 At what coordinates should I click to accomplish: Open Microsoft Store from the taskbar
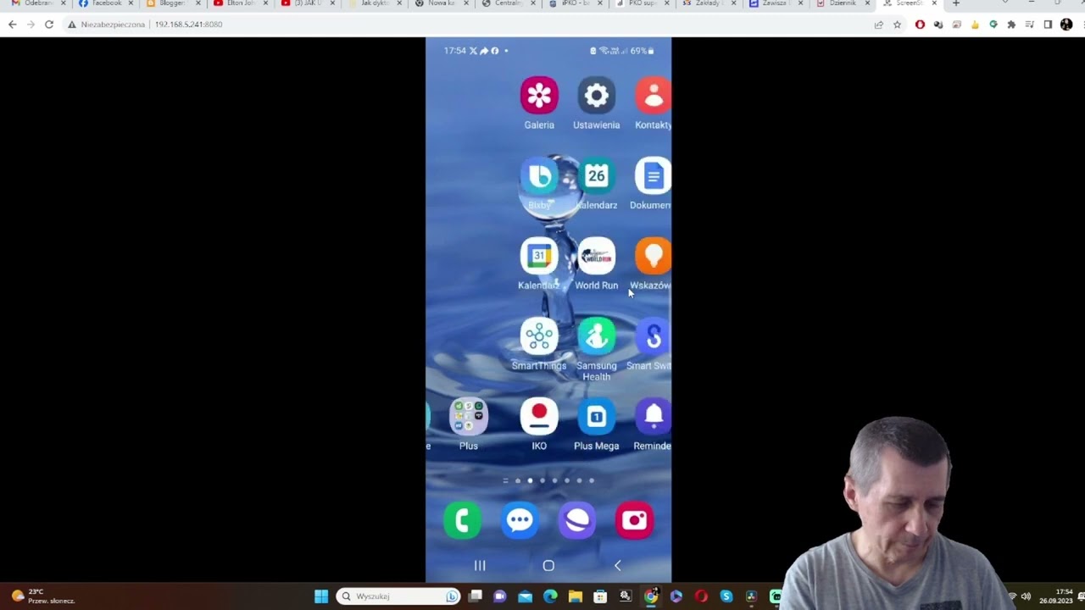(x=600, y=596)
